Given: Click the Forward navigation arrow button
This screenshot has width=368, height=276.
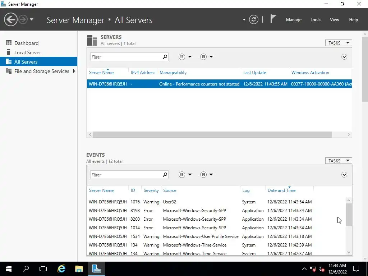Looking at the screenshot, I should pyautogui.click(x=23, y=19).
